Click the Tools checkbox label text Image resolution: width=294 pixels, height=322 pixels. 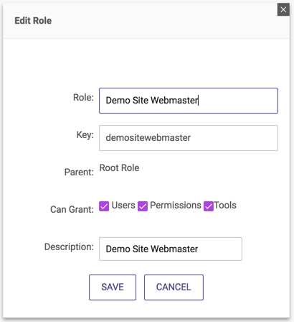(x=225, y=206)
